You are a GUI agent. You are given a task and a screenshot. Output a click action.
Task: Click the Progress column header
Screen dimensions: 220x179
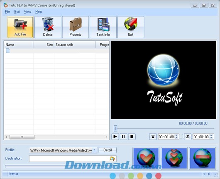tap(103, 45)
